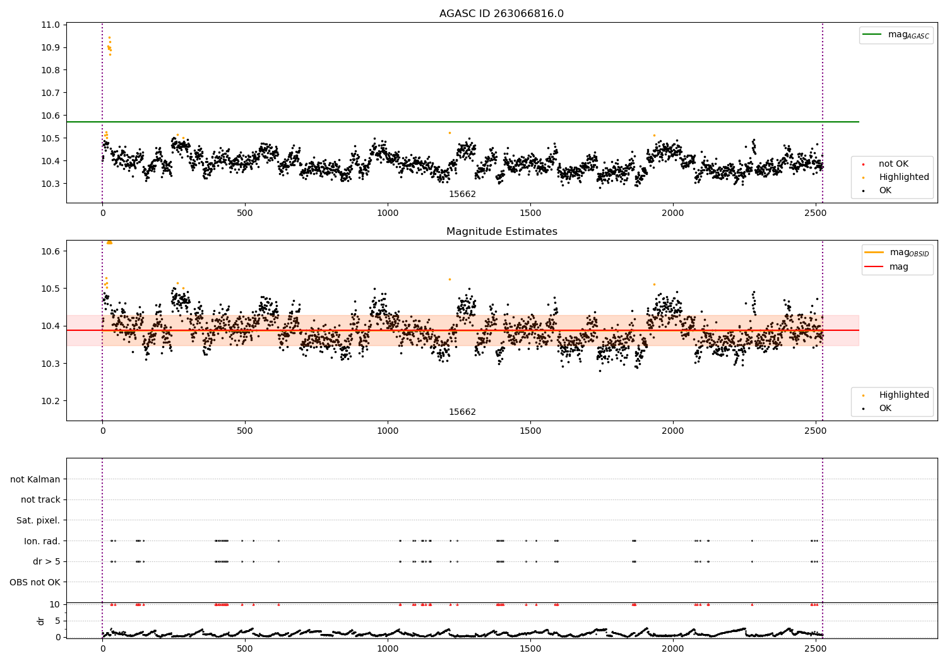Click the red mag line in Magnitude Estimates plot
This screenshot has height=663, width=947.
(462, 330)
